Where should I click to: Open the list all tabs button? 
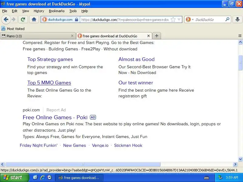[x=240, y=36]
